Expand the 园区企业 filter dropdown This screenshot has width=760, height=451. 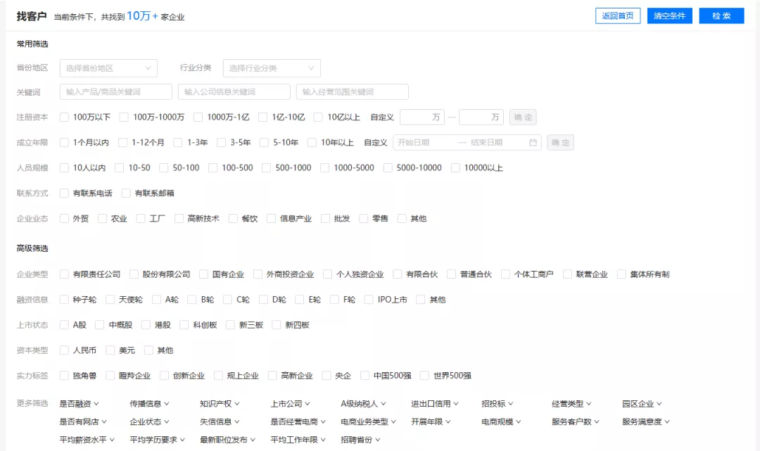click(x=642, y=404)
